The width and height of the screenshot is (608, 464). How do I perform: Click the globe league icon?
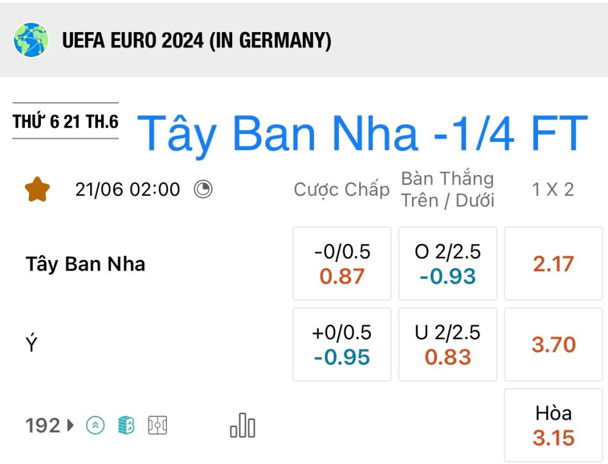(31, 40)
